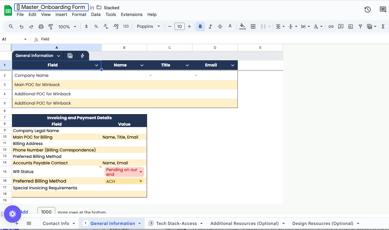Screen dimensions: 389x230
Task: Click the Stacked folder link
Action: tap(111, 8)
